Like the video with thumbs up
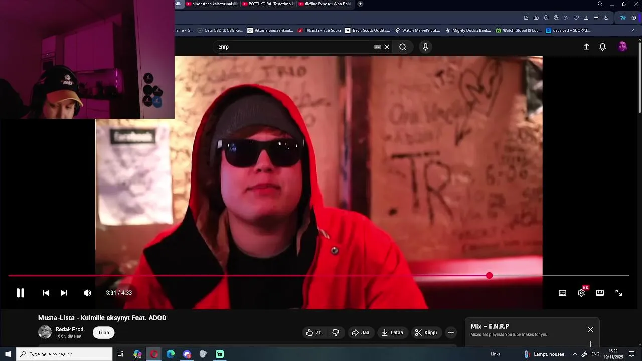This screenshot has width=642, height=361. click(314, 332)
